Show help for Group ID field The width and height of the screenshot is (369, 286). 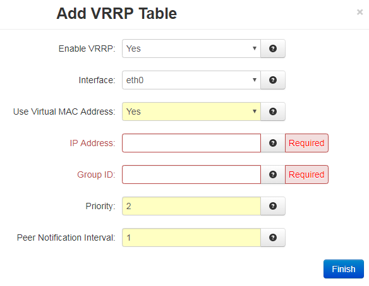pyautogui.click(x=273, y=174)
